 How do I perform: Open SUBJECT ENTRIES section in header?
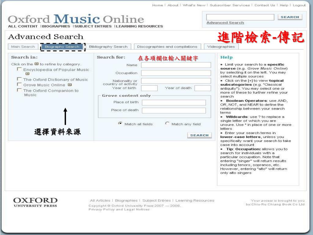tap(93, 26)
